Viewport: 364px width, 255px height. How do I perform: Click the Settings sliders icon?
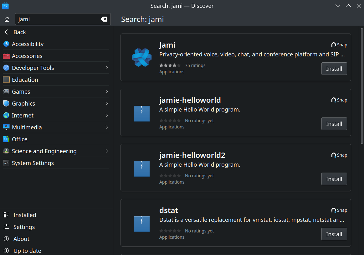pyautogui.click(x=6, y=227)
